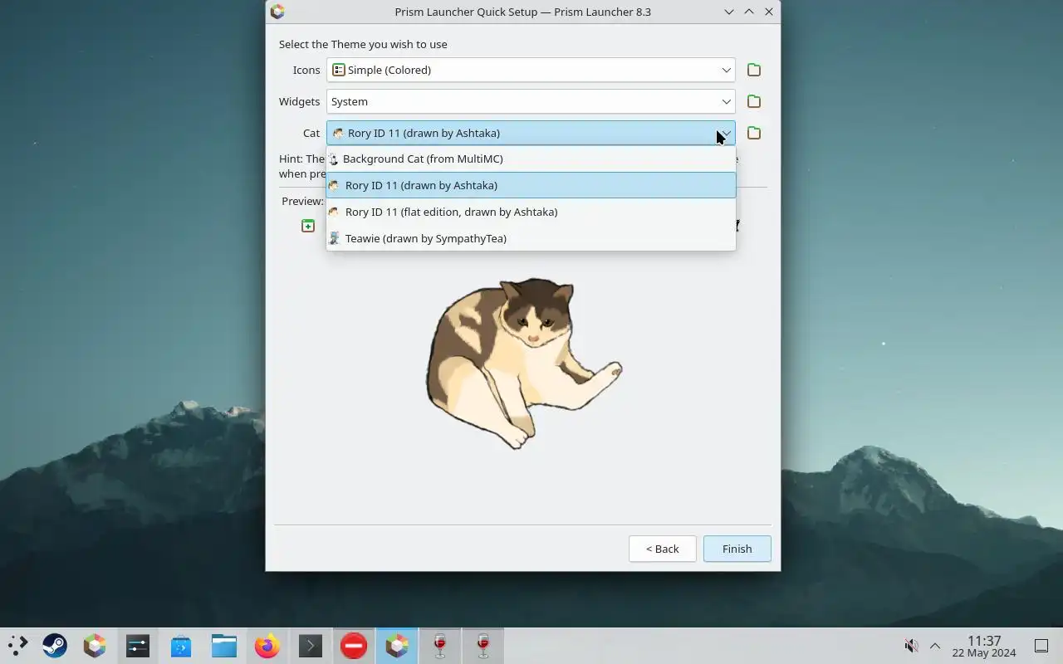Expand the Widgets theme combo box
Screen dimensions: 1063x664
[531, 101]
